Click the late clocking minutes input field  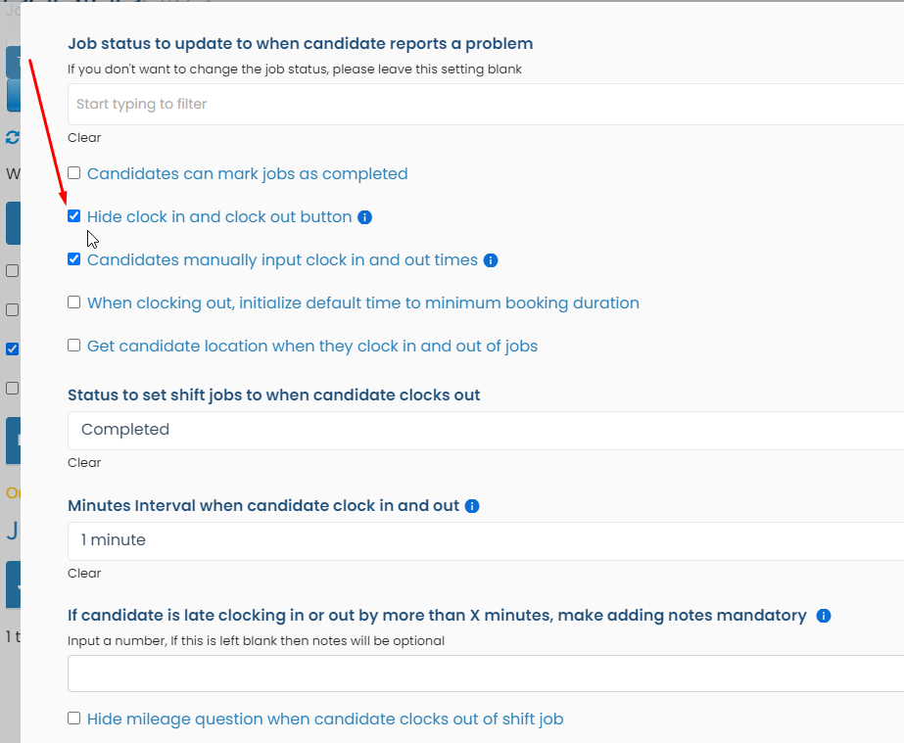point(486,673)
